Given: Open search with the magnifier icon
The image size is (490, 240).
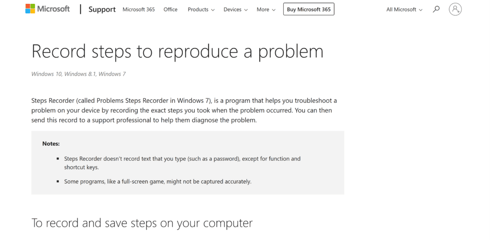Looking at the screenshot, I should pyautogui.click(x=436, y=9).
